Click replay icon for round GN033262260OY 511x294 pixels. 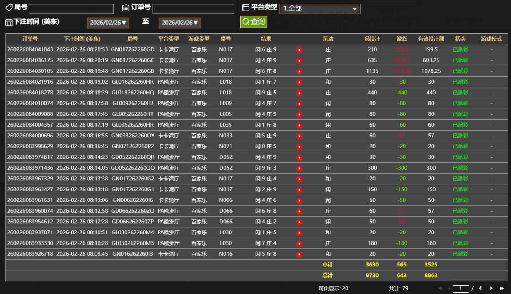point(299,136)
